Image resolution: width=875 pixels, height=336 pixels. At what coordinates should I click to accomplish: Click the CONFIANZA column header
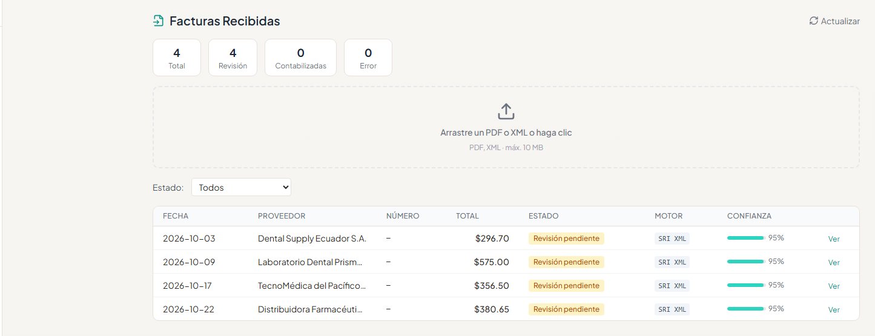coord(750,216)
